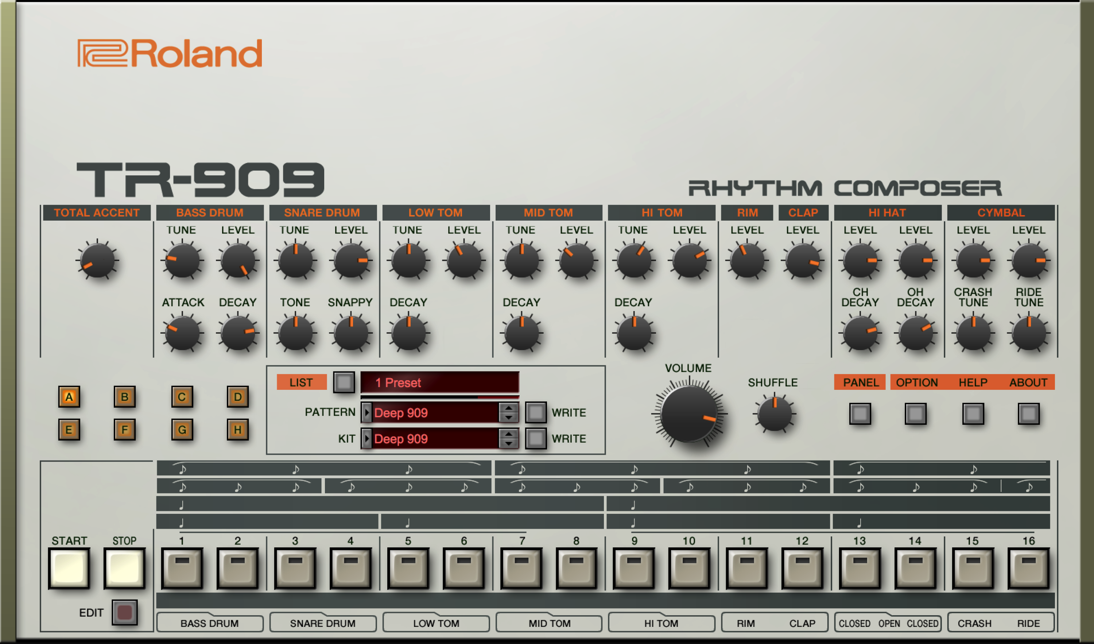Screen dimensions: 1094x644
Task: Adjust the Bass Drum TUNE knob
Action: [x=182, y=260]
